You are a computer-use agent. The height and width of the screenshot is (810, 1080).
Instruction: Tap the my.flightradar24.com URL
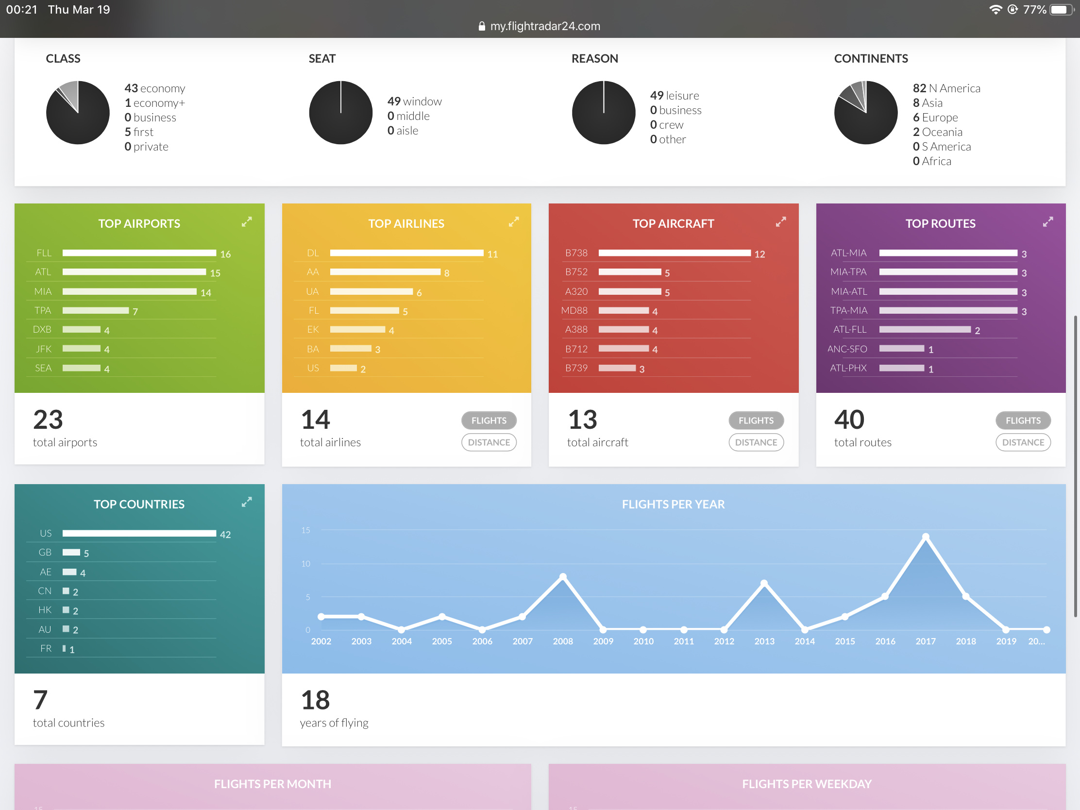545,26
